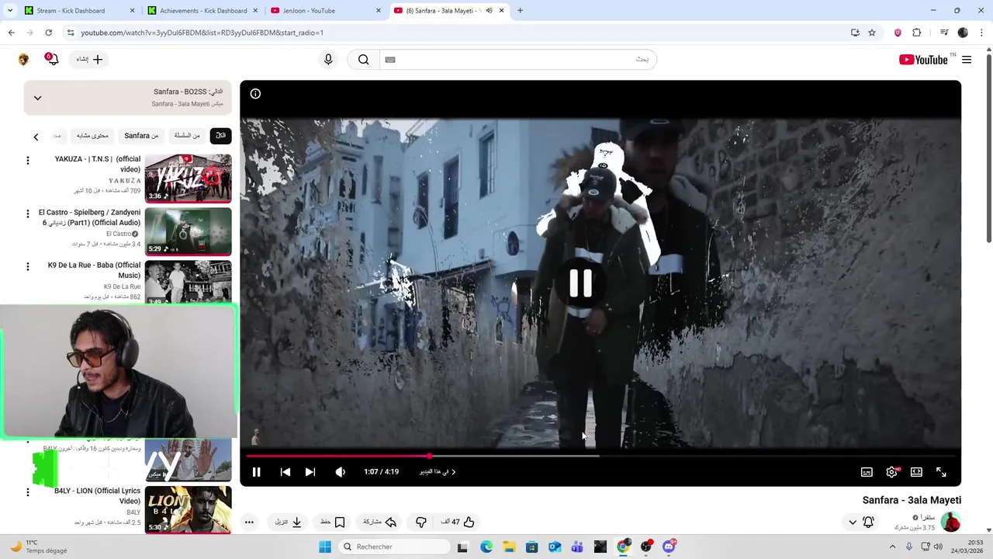Select the محتوى مشابه filter chip
This screenshot has width=993, height=559.
click(92, 136)
